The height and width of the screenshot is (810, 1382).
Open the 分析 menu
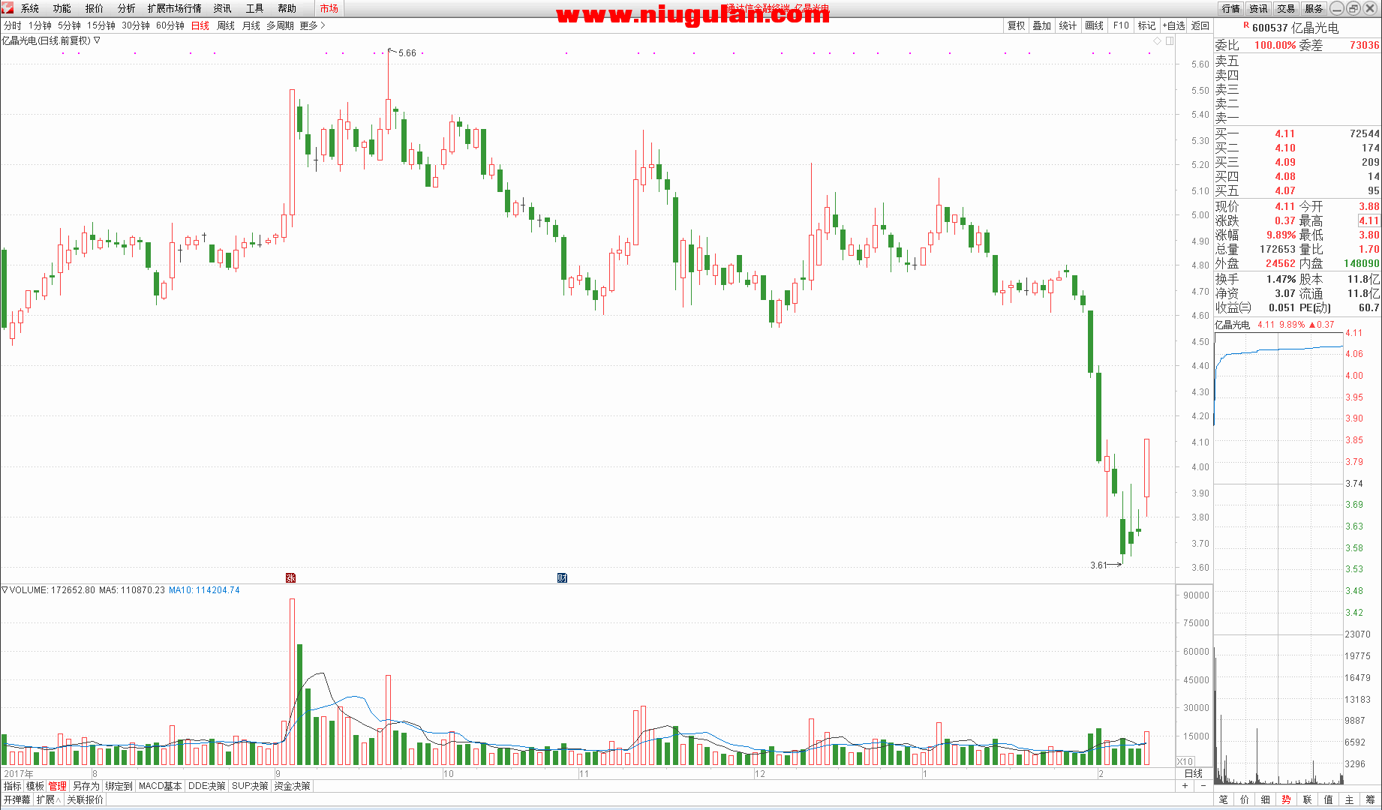click(127, 8)
